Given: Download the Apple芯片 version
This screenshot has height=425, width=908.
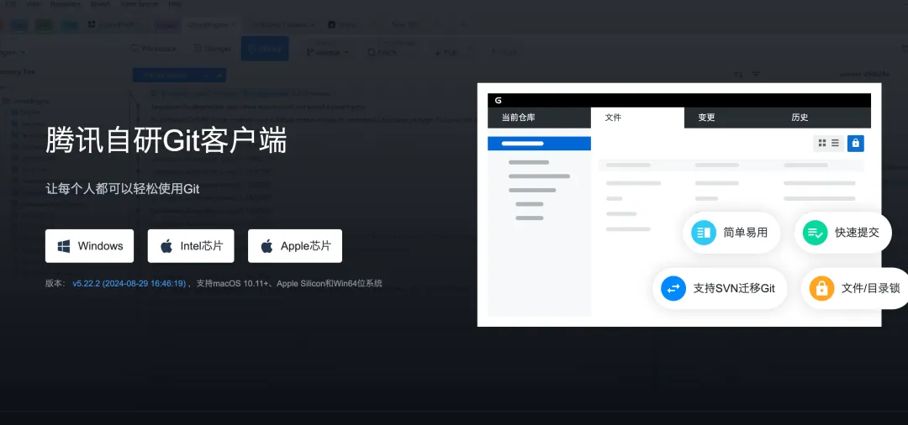Looking at the screenshot, I should click(x=295, y=246).
